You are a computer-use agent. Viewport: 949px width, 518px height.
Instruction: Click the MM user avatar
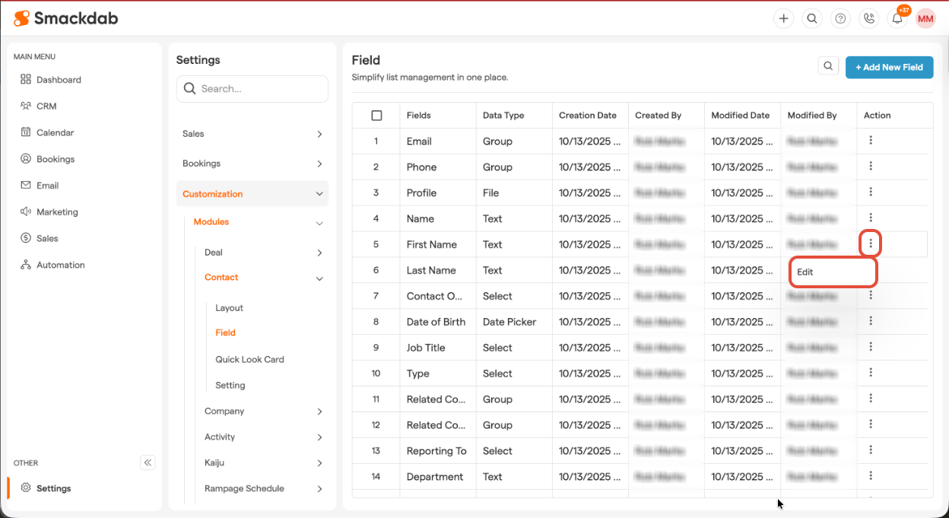pos(925,19)
